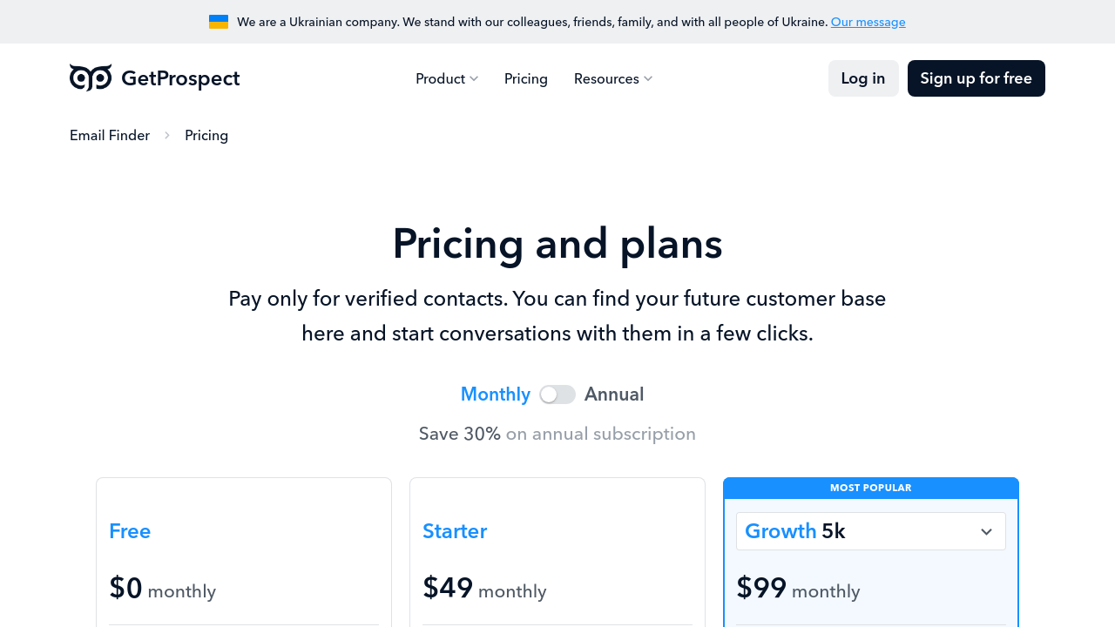
Task: Open the Pricing nav menu item
Action: pyautogui.click(x=526, y=79)
